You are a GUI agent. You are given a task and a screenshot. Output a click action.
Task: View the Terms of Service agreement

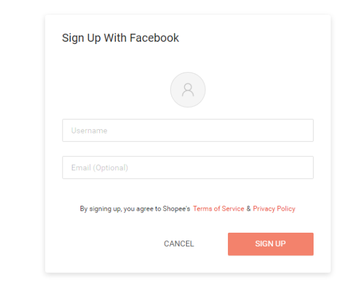click(218, 209)
